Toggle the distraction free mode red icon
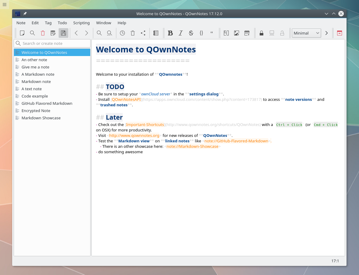Viewport: 359px width, 275px height. click(339, 33)
